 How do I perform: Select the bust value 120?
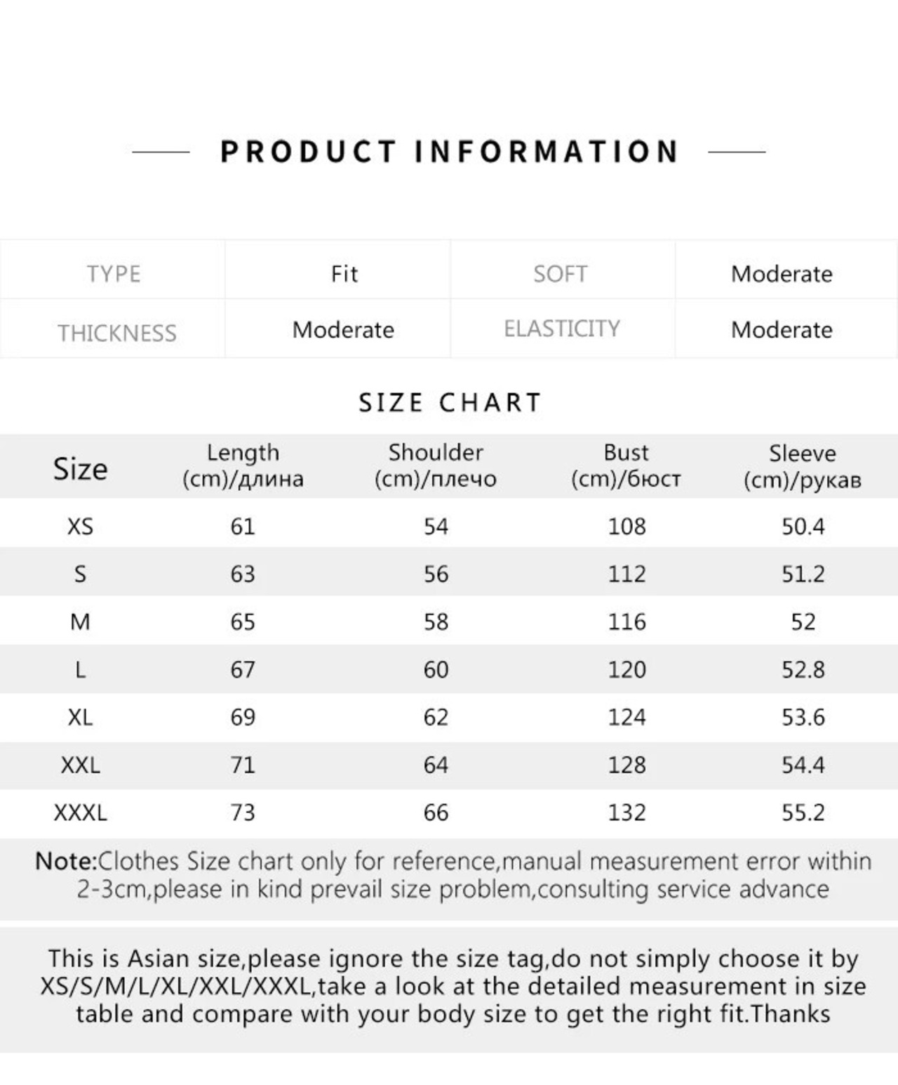click(626, 669)
